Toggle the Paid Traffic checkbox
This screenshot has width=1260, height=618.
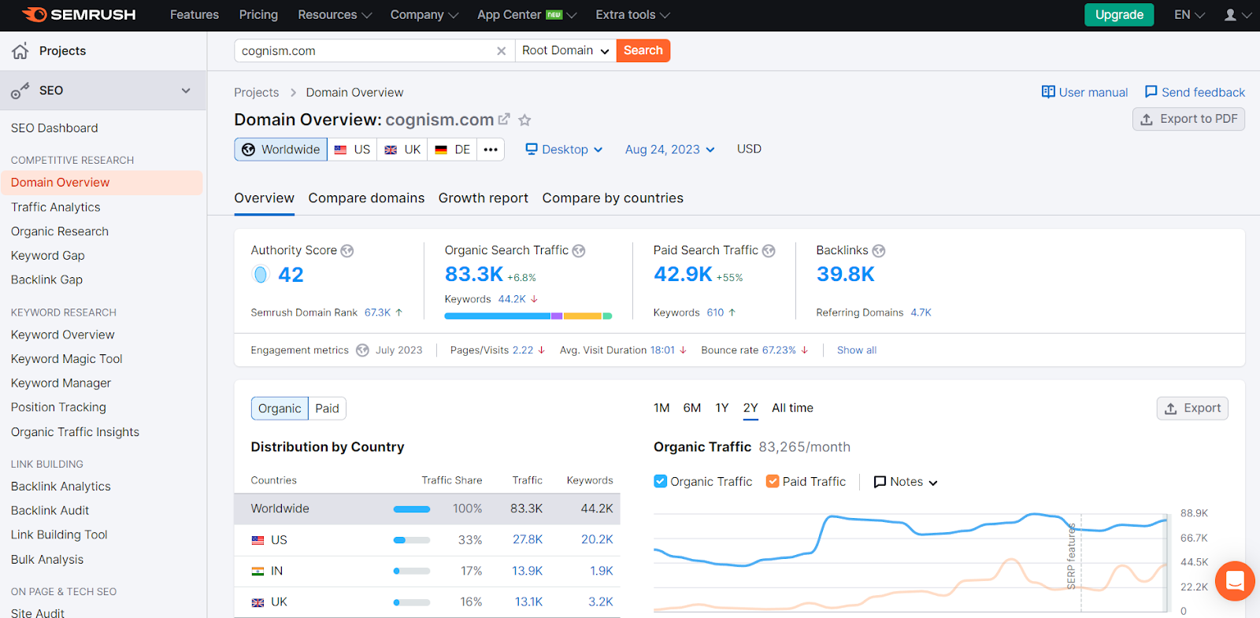(x=773, y=481)
